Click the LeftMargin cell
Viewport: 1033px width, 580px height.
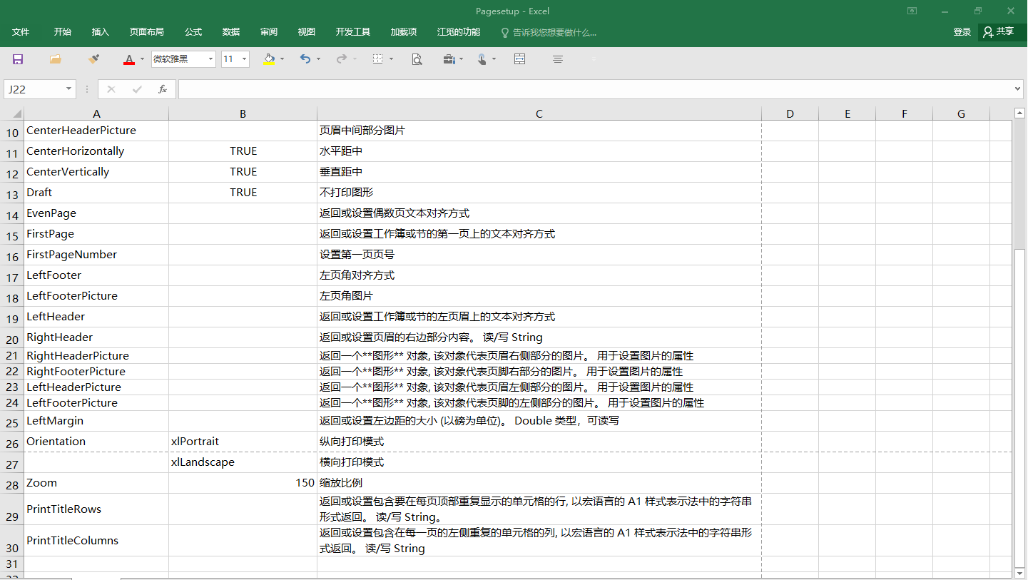[96, 421]
